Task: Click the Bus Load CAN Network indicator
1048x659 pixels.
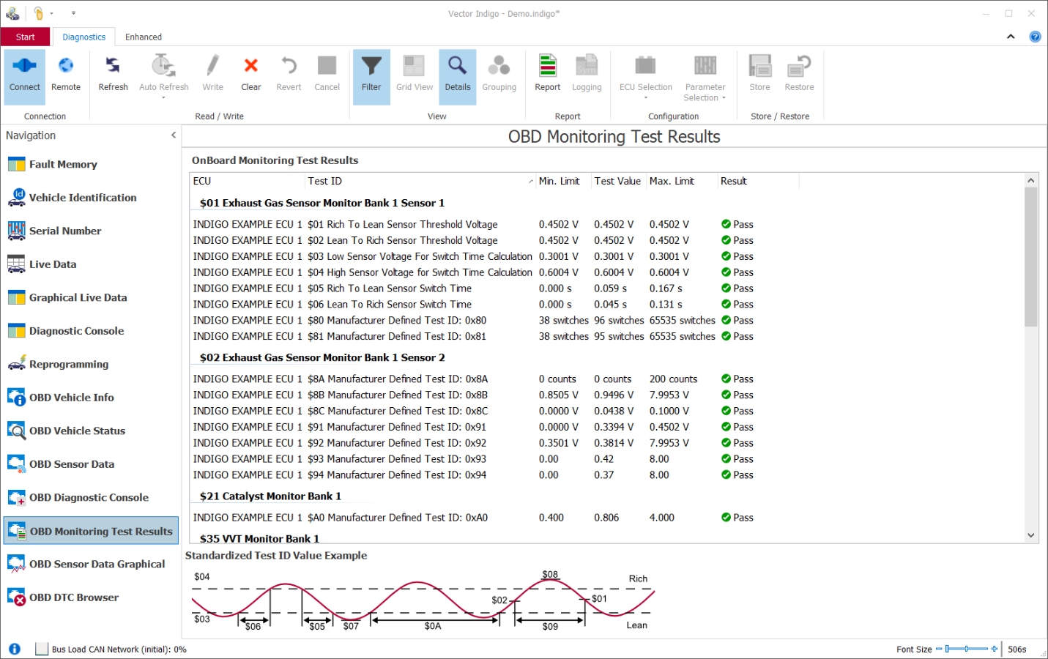Action: (x=112, y=649)
